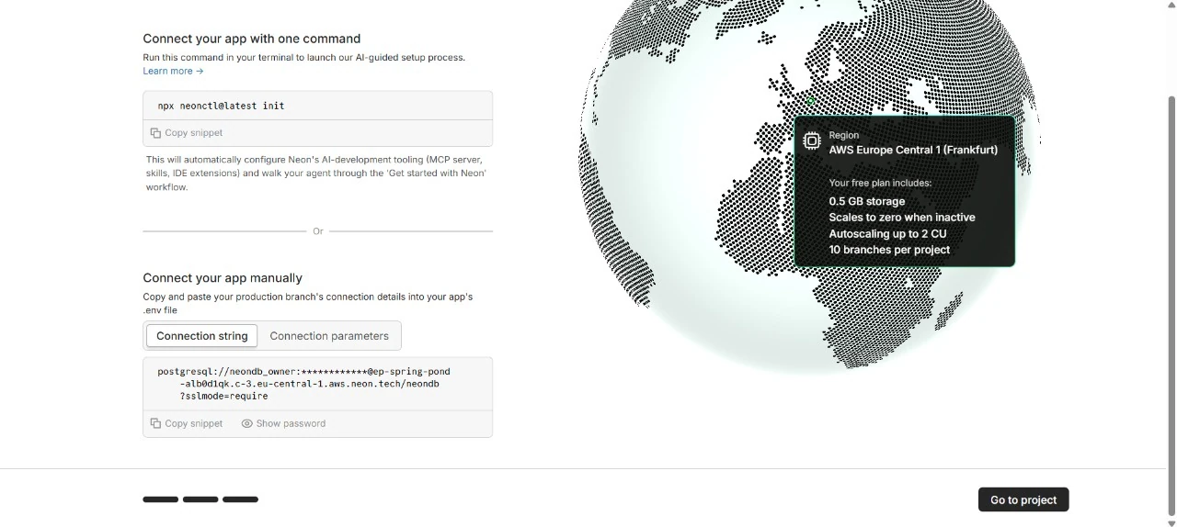The height and width of the screenshot is (527, 1177).
Task: Click the Show password label
Action: pos(291,423)
